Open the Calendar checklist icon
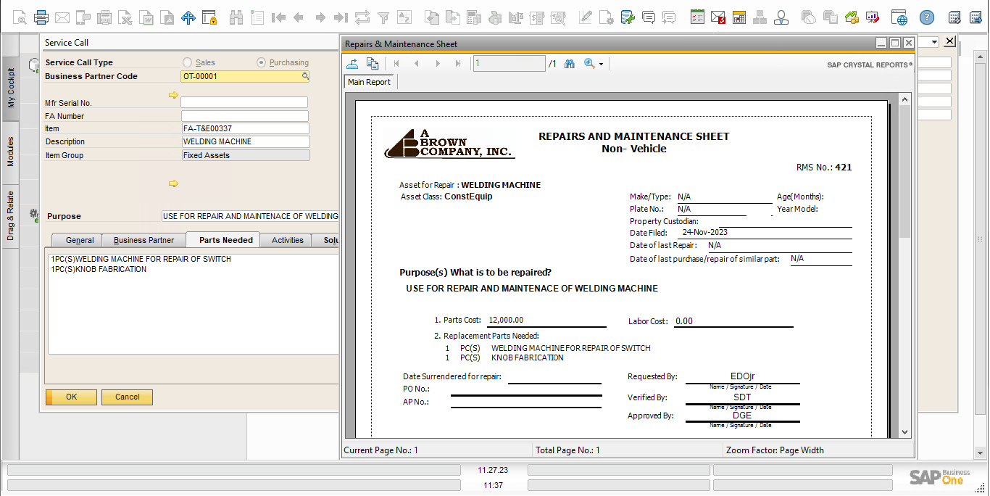Screen dimensions: 990x496 pos(697,17)
